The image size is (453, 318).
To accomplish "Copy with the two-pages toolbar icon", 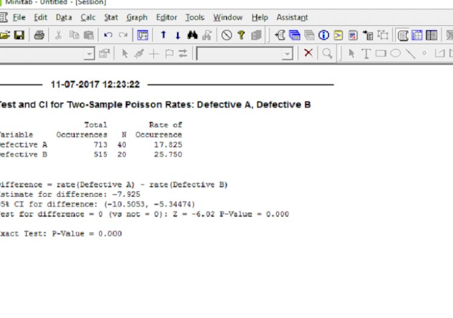I will click(74, 35).
